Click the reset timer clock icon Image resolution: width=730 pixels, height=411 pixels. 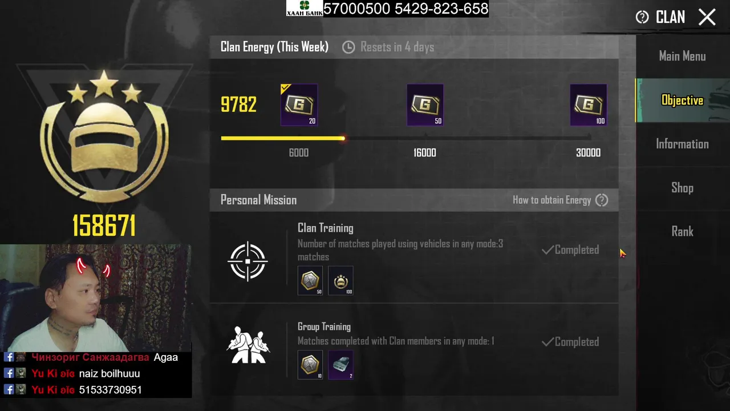pyautogui.click(x=348, y=47)
